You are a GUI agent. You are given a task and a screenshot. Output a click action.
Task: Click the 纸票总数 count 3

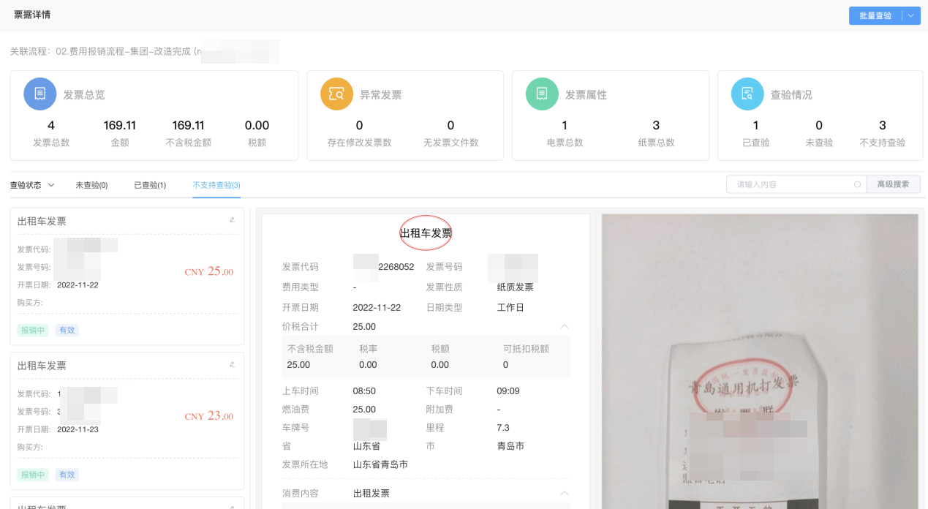656,125
